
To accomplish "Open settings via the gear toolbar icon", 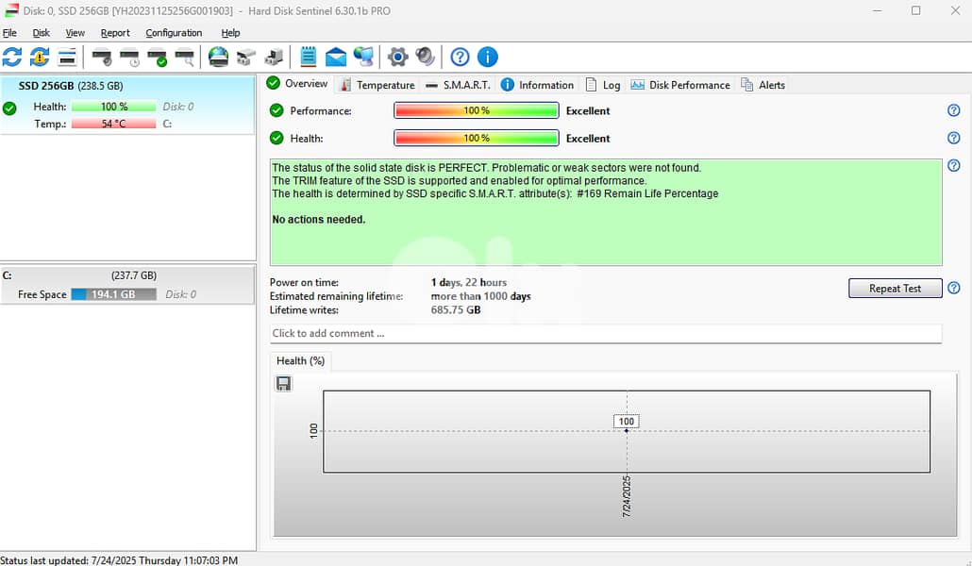I will click(x=398, y=58).
